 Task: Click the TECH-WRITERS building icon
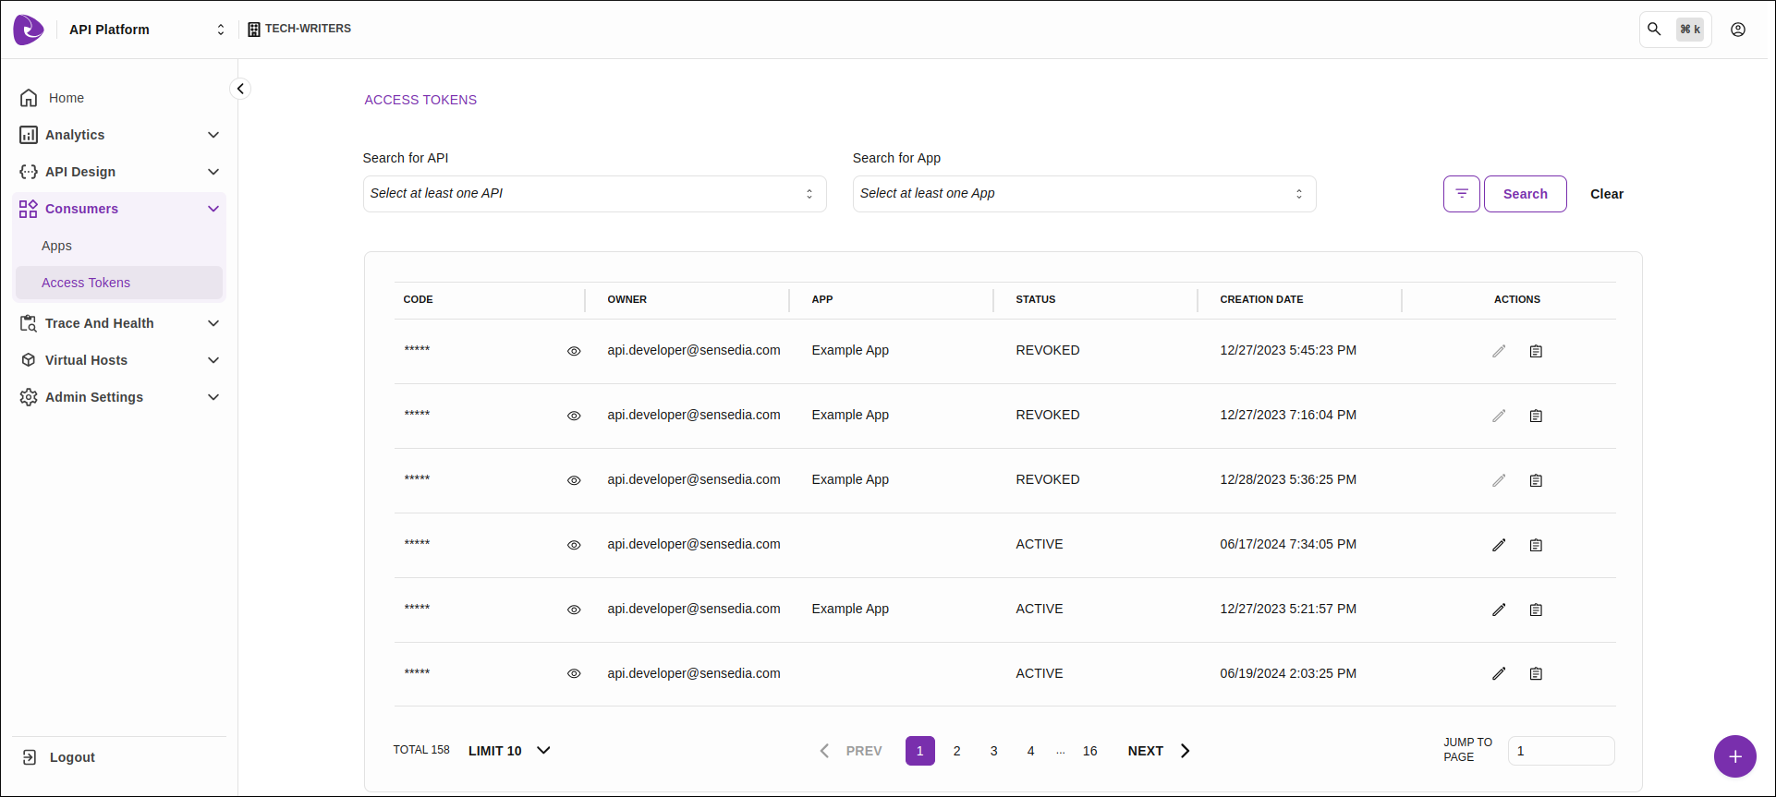pos(254,30)
